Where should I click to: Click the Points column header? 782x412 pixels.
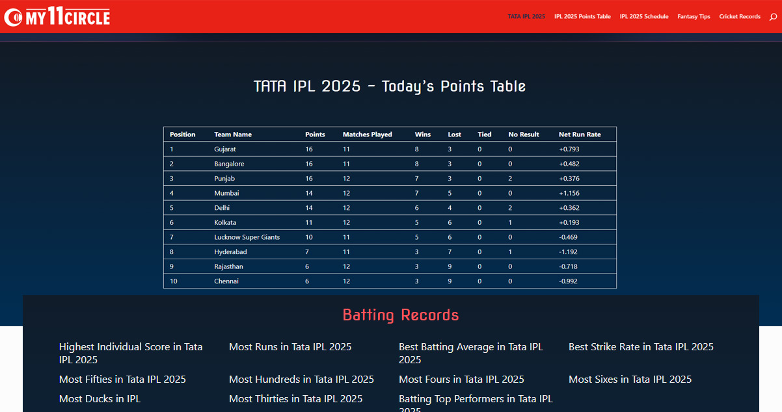(315, 135)
